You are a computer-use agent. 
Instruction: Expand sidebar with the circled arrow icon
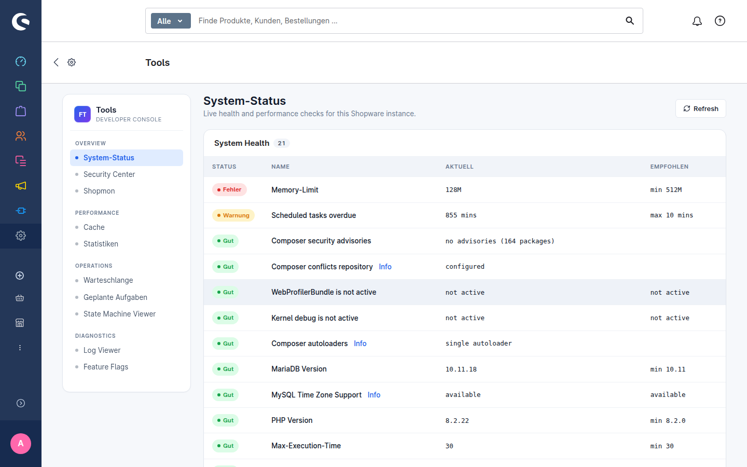[x=21, y=403]
